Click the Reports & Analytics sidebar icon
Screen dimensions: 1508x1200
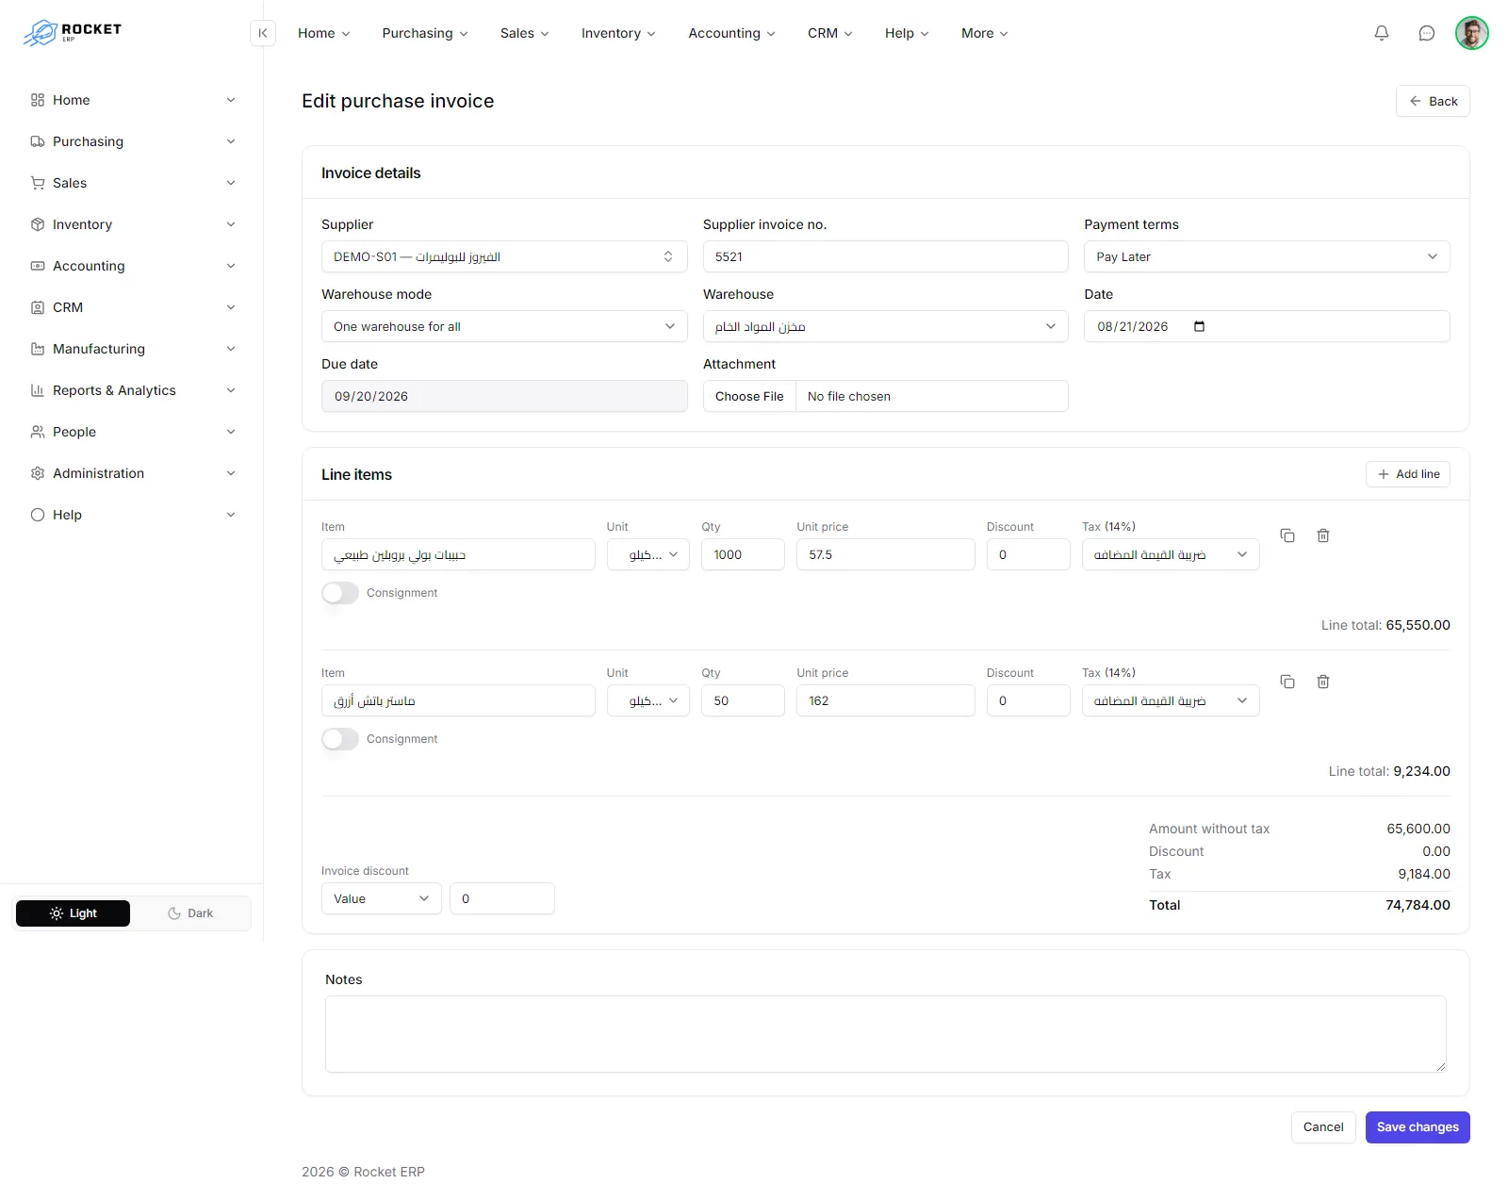(x=38, y=390)
